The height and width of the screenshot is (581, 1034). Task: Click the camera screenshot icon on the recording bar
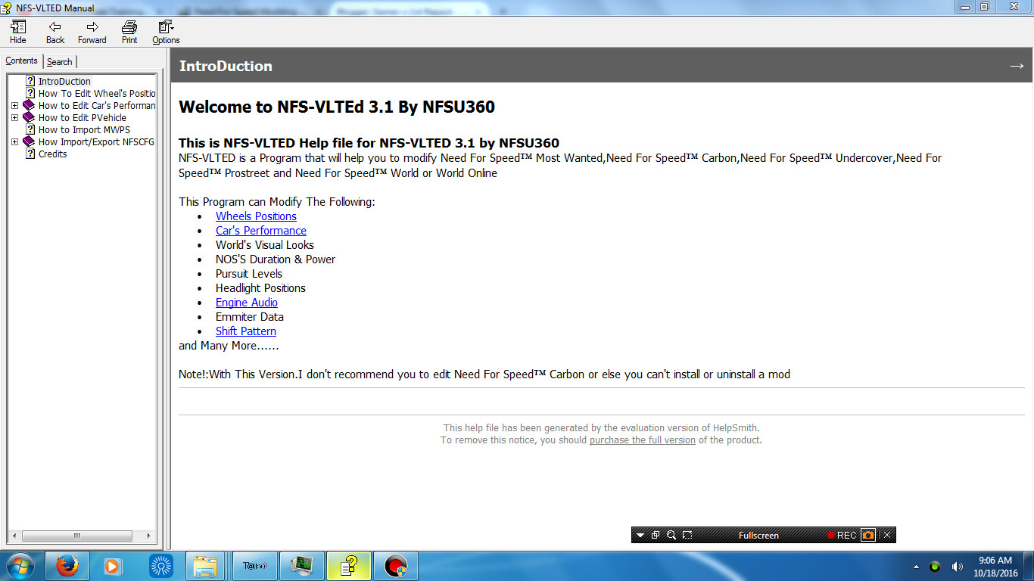coord(867,535)
